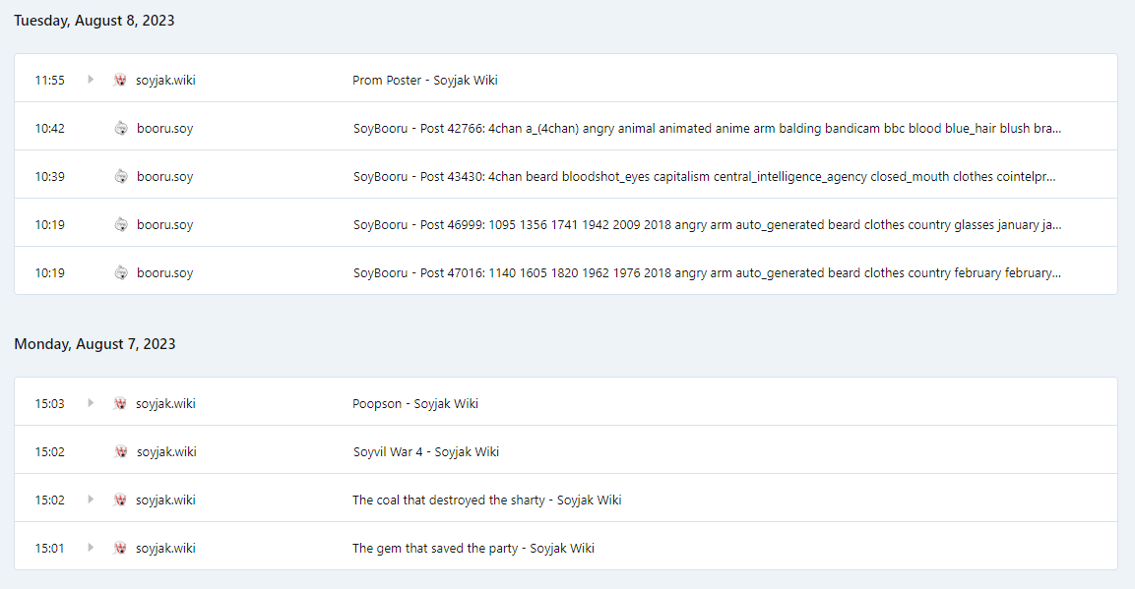This screenshot has width=1135, height=589.
Task: Expand the 11:55 Prom Poster history entry
Action: 91,80
